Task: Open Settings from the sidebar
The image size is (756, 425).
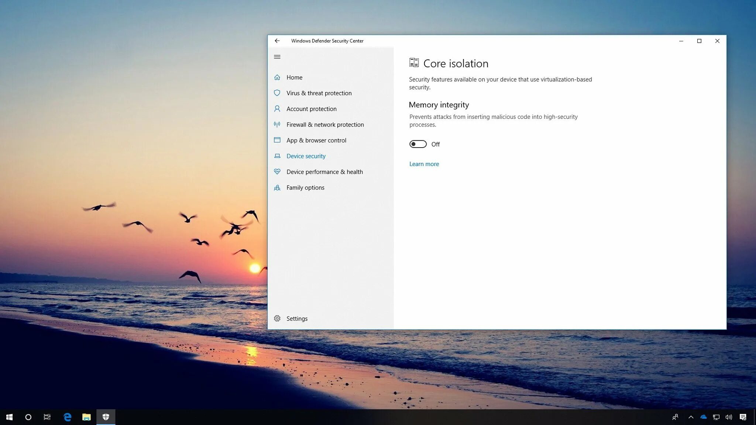Action: tap(296, 318)
